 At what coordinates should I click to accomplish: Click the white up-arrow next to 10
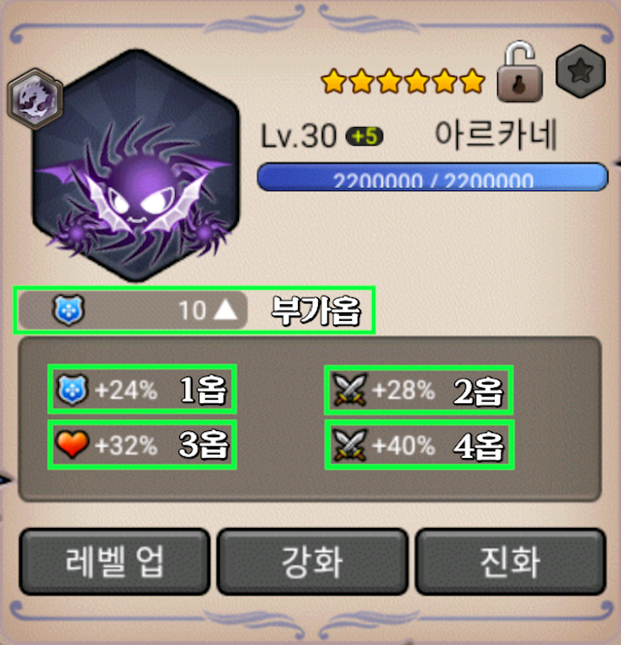226,310
